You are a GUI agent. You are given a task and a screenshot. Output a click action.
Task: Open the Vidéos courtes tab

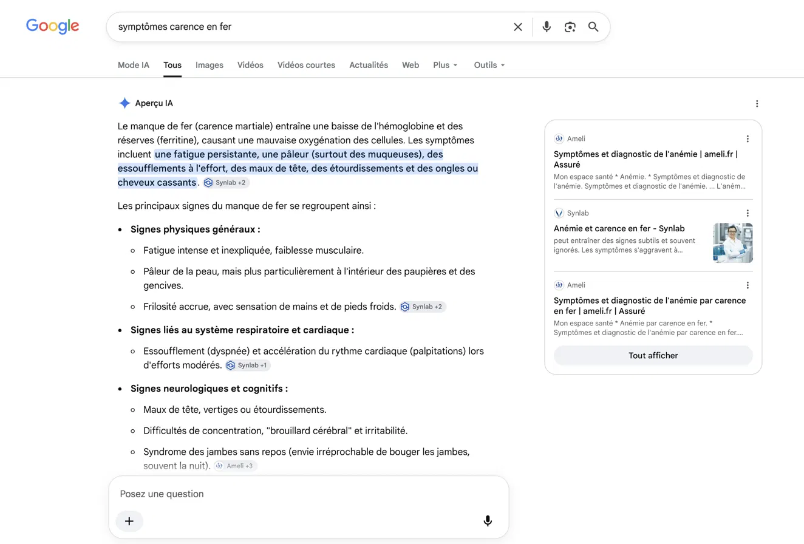[x=306, y=65]
